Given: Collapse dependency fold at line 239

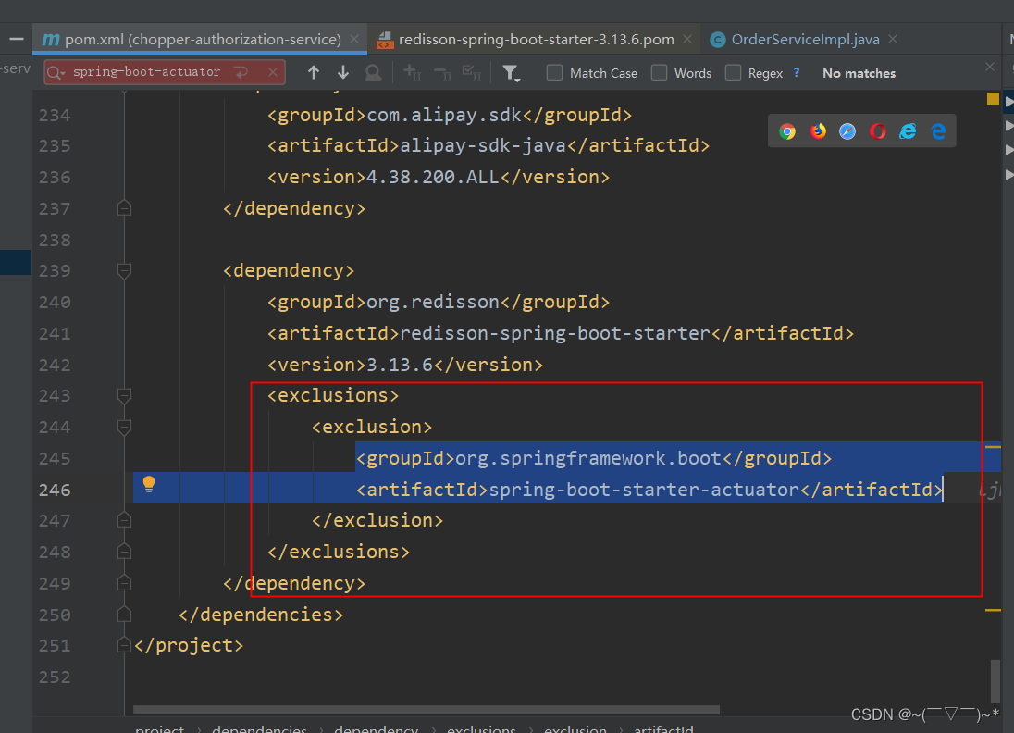Looking at the screenshot, I should pos(124,270).
